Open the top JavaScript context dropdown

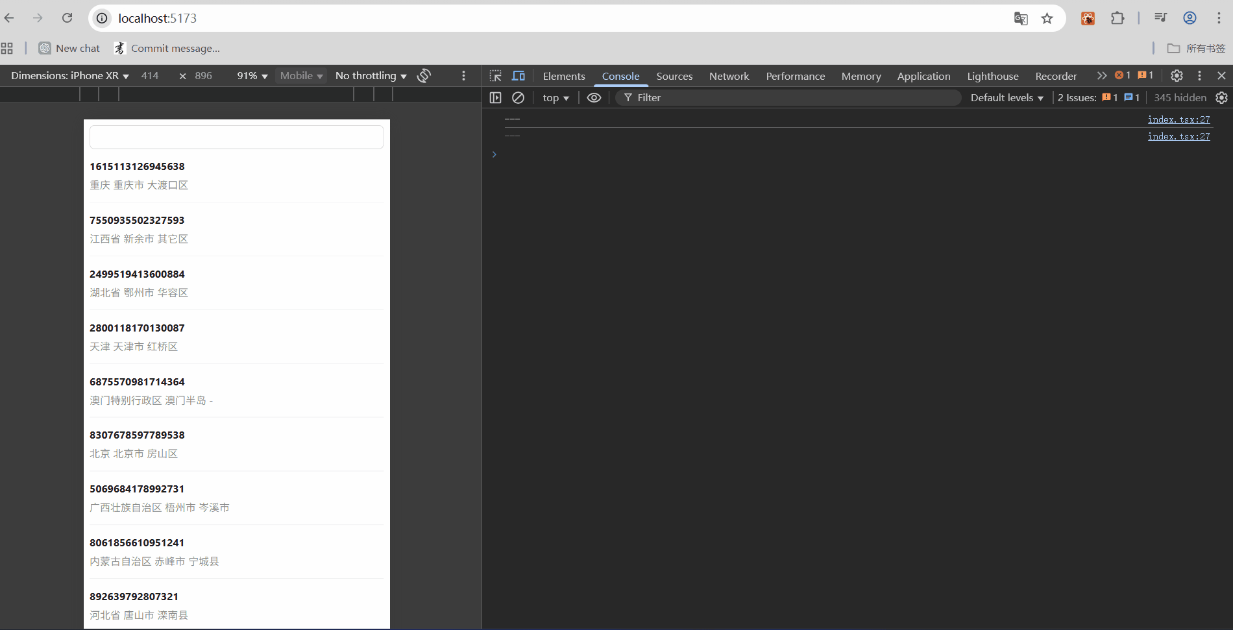click(555, 97)
